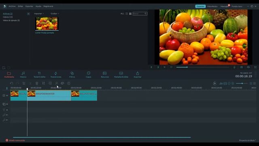Open the Multimedia library tab

pyautogui.click(x=9, y=75)
